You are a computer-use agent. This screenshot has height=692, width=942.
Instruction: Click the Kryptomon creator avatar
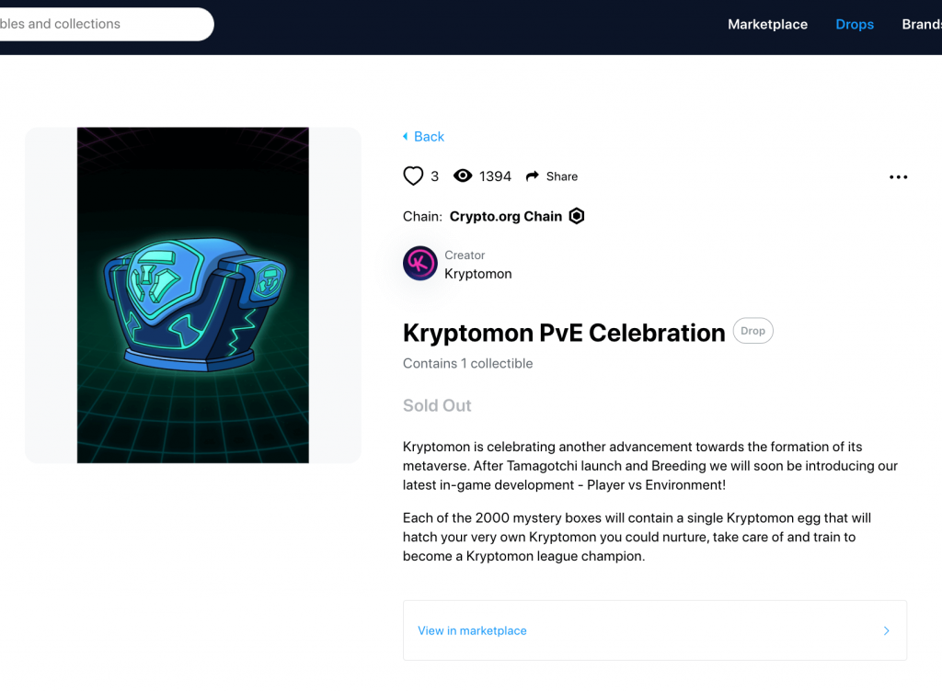pos(420,264)
